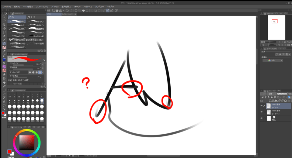The width and height of the screenshot is (292, 158).
Task: Click the wrench icon in tool property panel
Action: coord(44,87)
